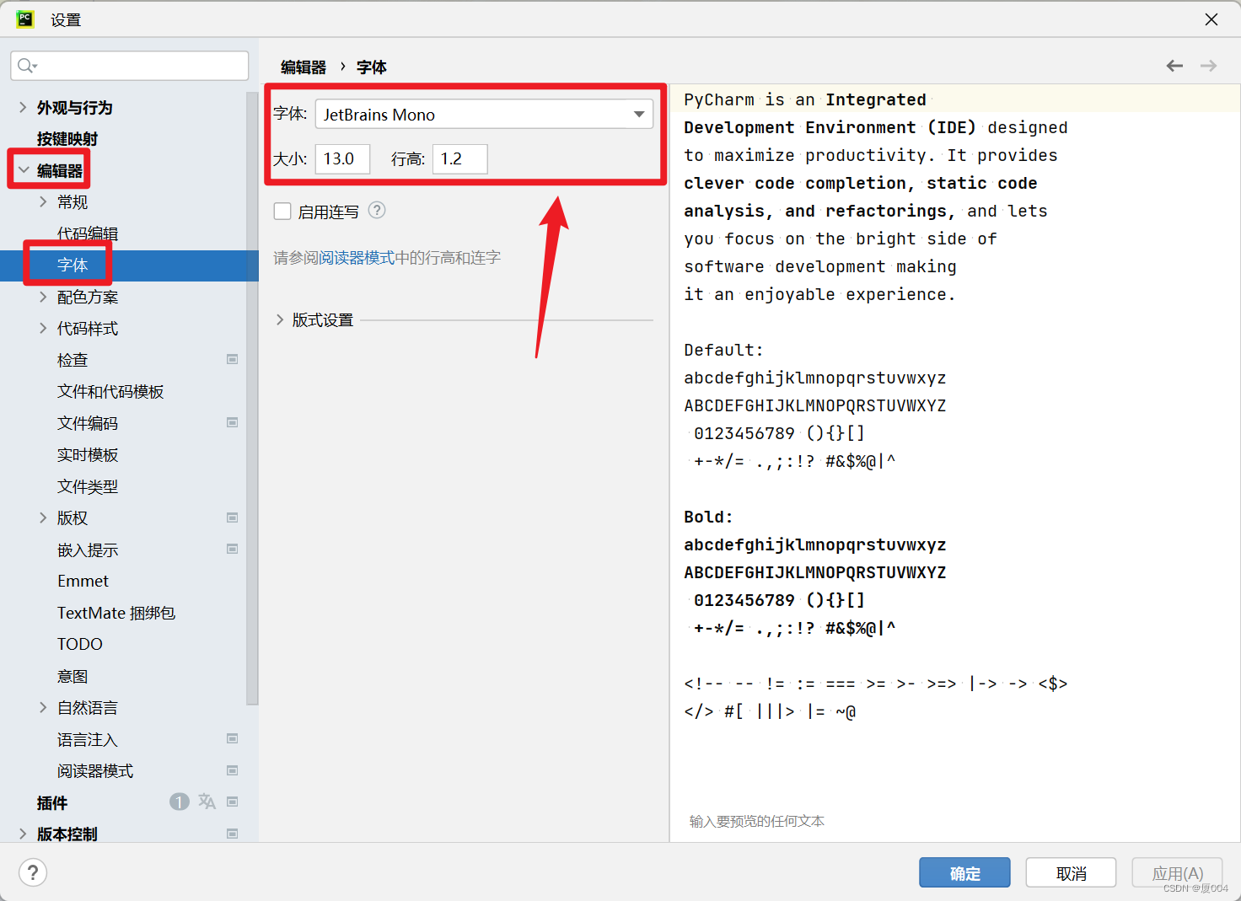This screenshot has height=901, width=1241.
Task: Expand the 版式设置 section
Action: 280,320
